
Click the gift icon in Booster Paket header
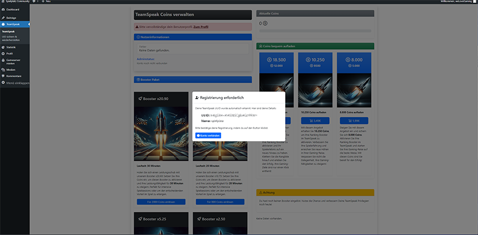pyautogui.click(x=139, y=80)
